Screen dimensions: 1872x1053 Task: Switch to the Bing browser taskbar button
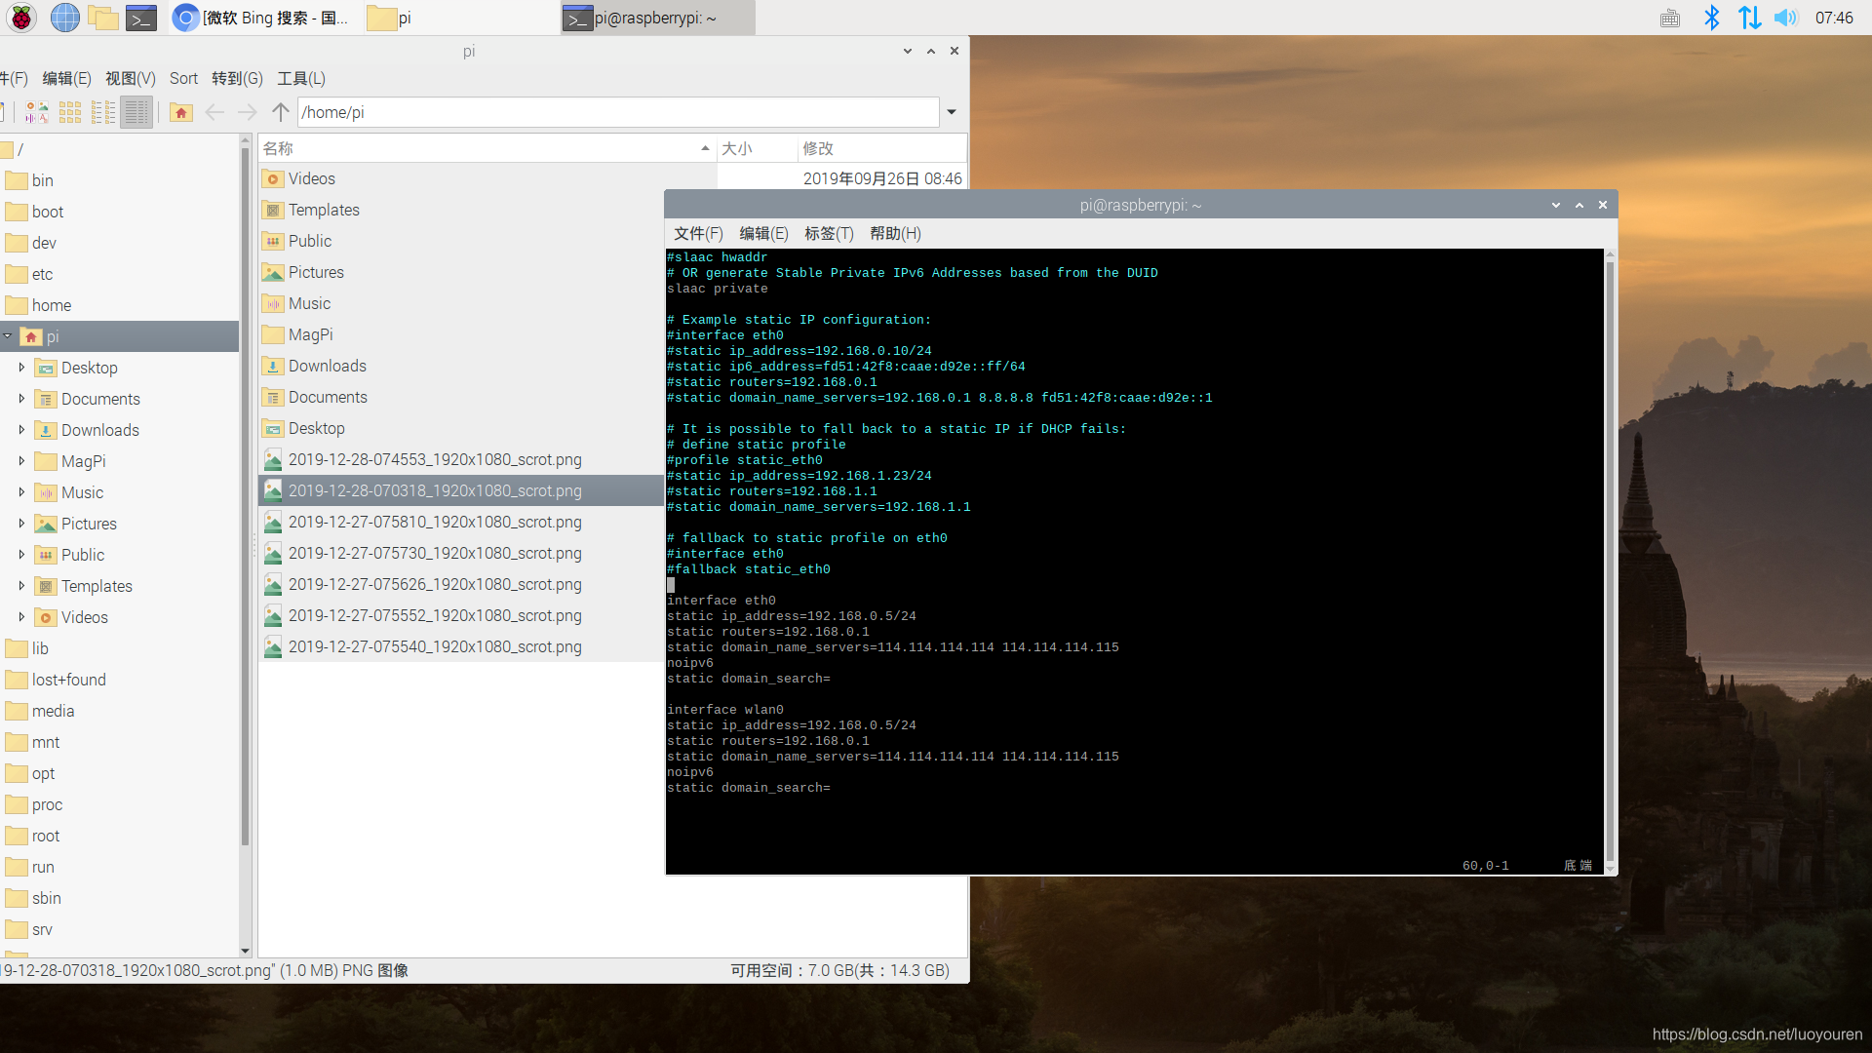(x=263, y=18)
